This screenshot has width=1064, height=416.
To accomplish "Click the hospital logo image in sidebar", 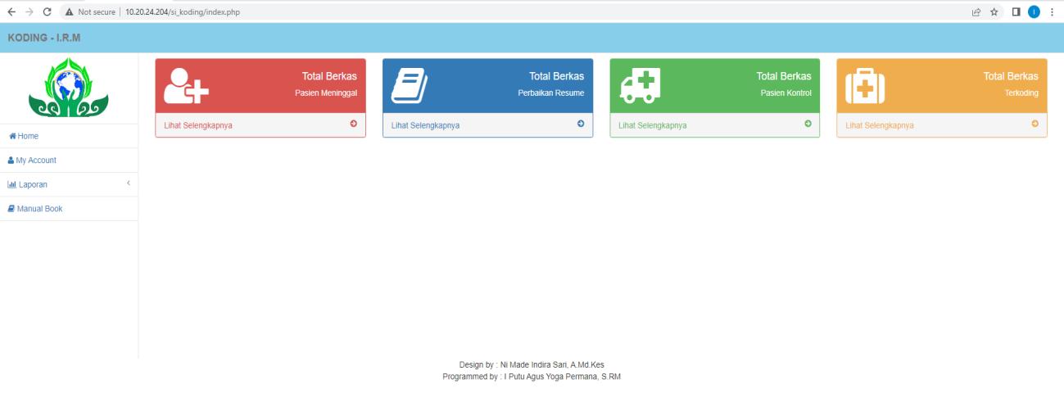I will [69, 88].
